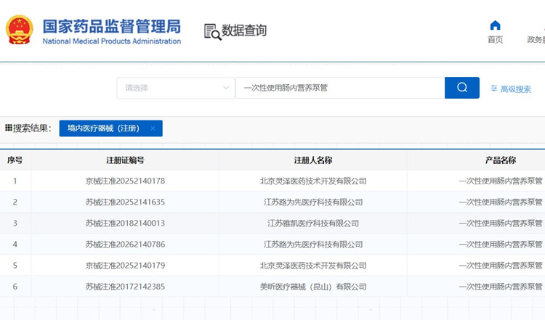The image size is (545, 320).
Task: Click the 序号 column header
Action: click(x=15, y=160)
